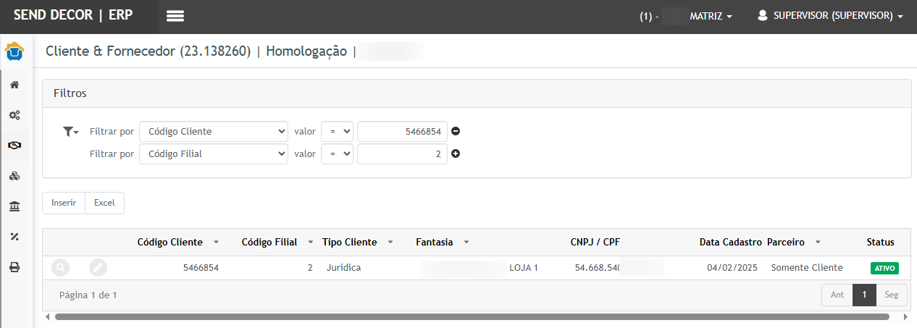Click the Página 1 de 1 text
The height and width of the screenshot is (328, 917).
pos(88,295)
